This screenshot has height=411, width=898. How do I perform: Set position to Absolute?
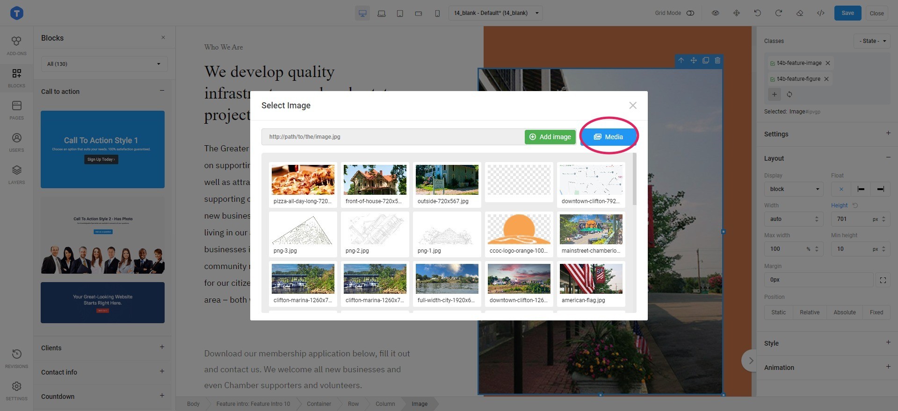point(845,312)
